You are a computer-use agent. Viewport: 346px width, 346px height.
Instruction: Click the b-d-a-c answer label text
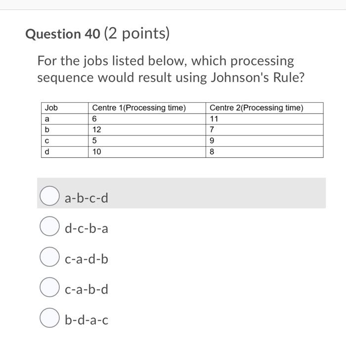(86, 320)
